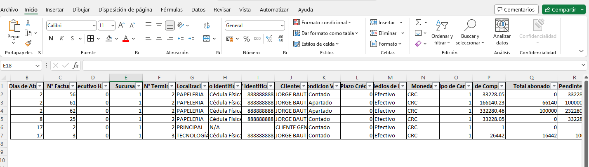Switch to the Vista tab
Screen dimensions: 589x167
pos(245,9)
